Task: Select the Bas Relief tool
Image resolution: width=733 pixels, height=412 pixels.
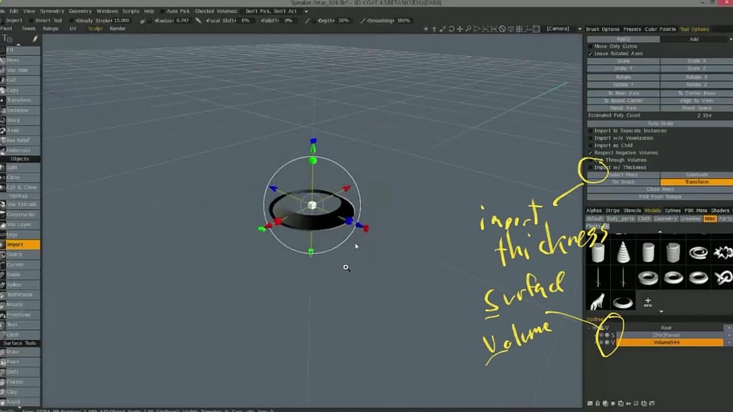Action: tap(20, 140)
